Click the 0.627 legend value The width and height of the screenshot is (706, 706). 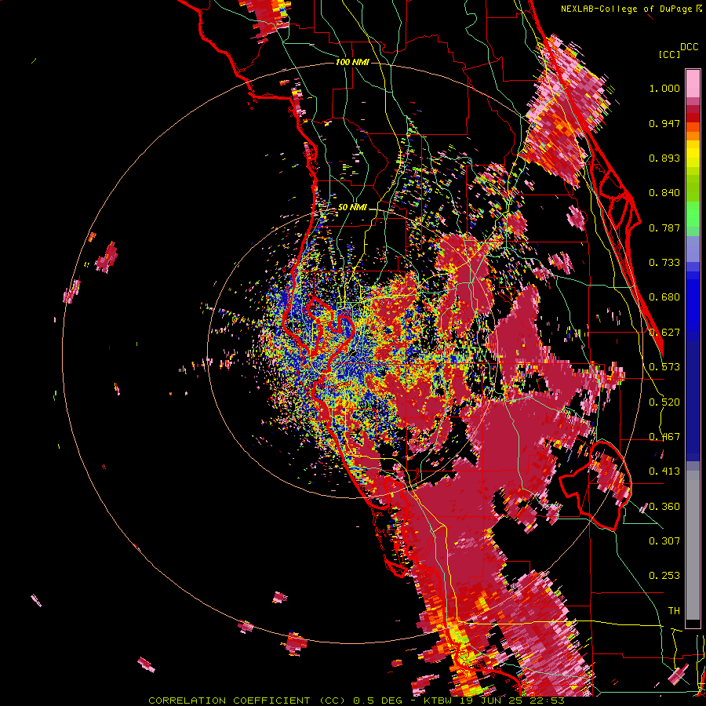[664, 333]
